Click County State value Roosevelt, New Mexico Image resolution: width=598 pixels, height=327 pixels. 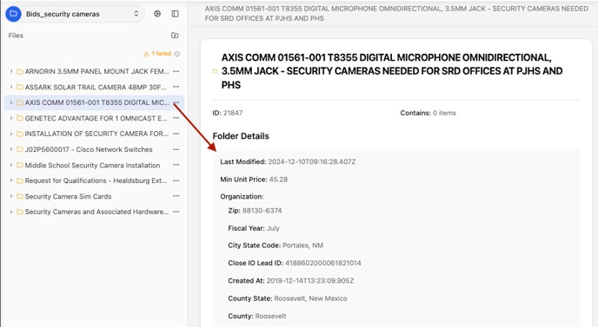pyautogui.click(x=310, y=298)
